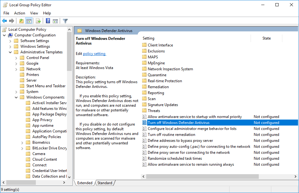
Task: Select the Reporting folder icon
Action: (x=144, y=93)
